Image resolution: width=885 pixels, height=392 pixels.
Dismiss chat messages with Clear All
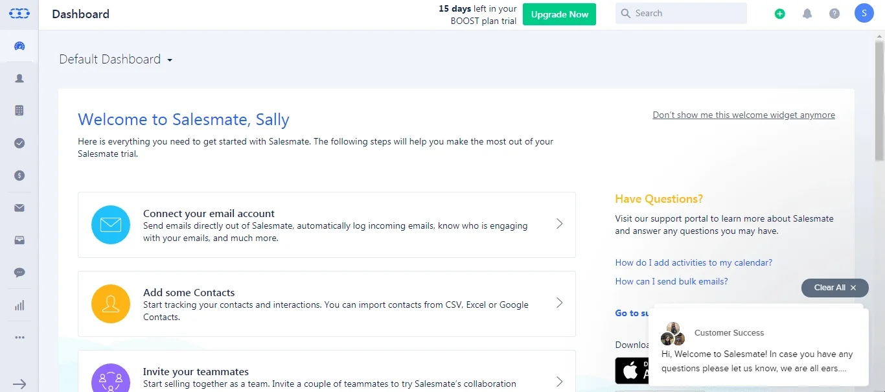point(835,288)
